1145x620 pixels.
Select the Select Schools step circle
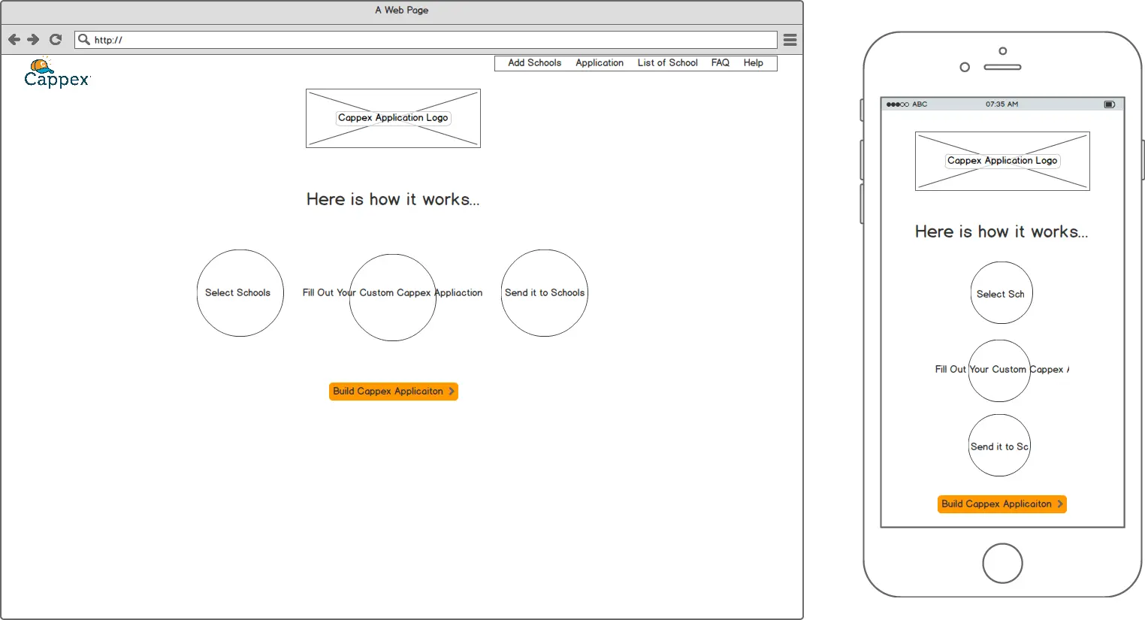pos(240,293)
